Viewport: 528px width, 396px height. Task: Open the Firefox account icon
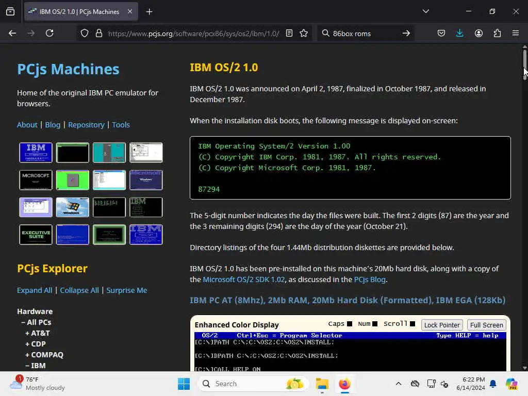tap(478, 34)
